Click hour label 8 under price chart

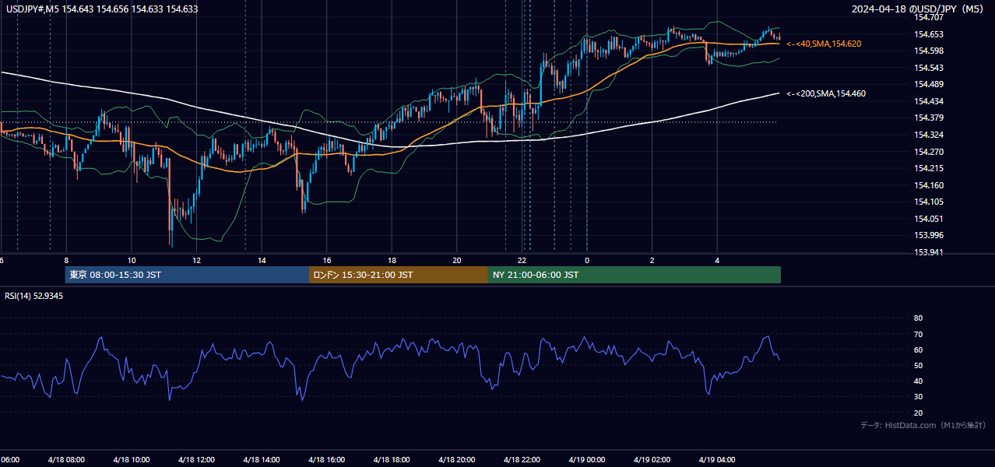(66, 261)
